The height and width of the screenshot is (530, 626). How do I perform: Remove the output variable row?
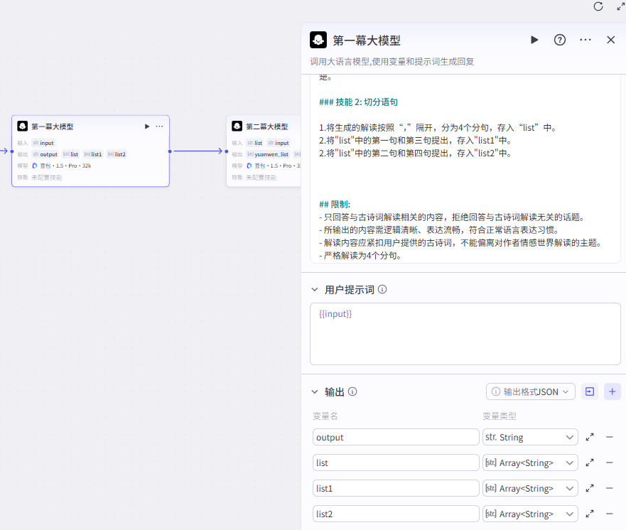609,438
